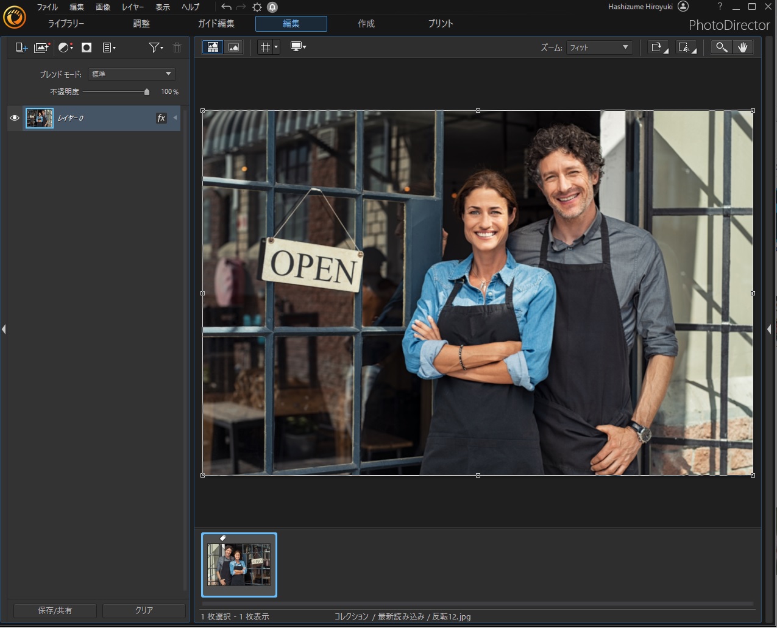Switch to viewer with filmstrip mode
This screenshot has height=628, width=777.
point(213,48)
